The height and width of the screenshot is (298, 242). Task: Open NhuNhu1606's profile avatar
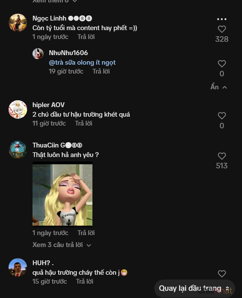click(38, 54)
